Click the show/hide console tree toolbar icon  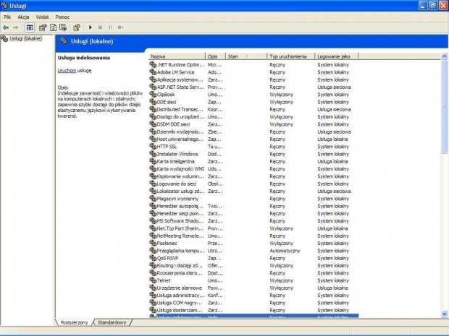pyautogui.click(x=30, y=27)
